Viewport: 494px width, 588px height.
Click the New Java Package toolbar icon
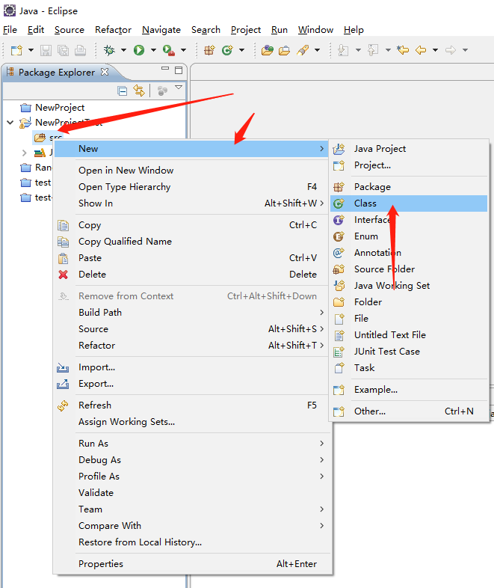point(210,50)
